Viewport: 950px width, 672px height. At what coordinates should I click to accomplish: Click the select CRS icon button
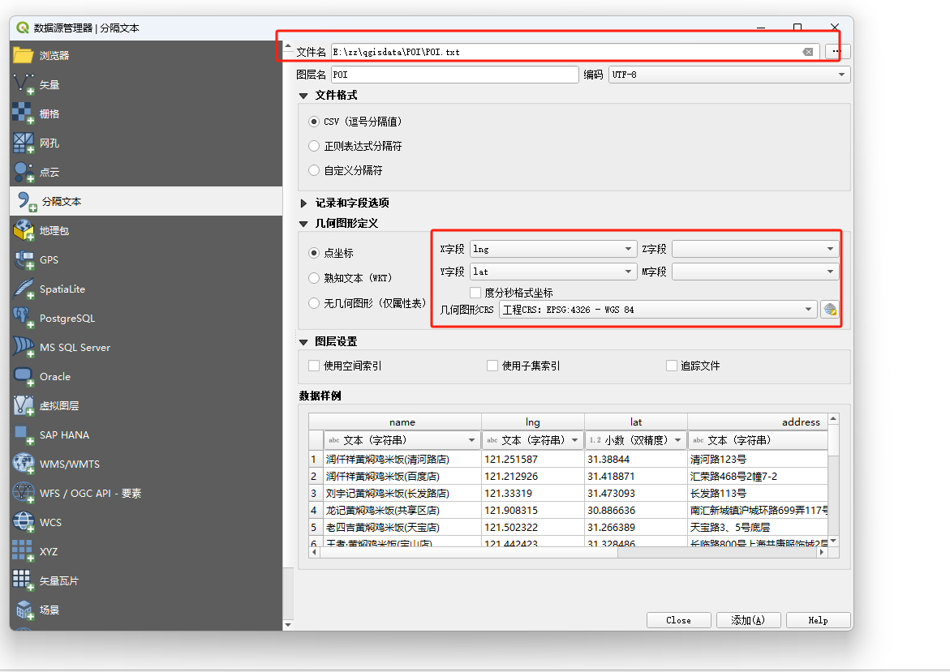[x=829, y=310]
